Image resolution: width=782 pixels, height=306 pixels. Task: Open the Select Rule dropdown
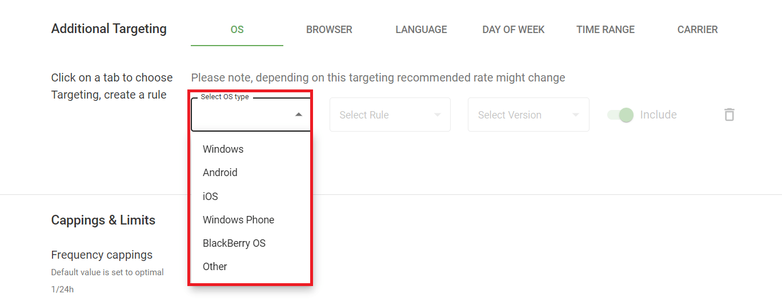coord(390,115)
